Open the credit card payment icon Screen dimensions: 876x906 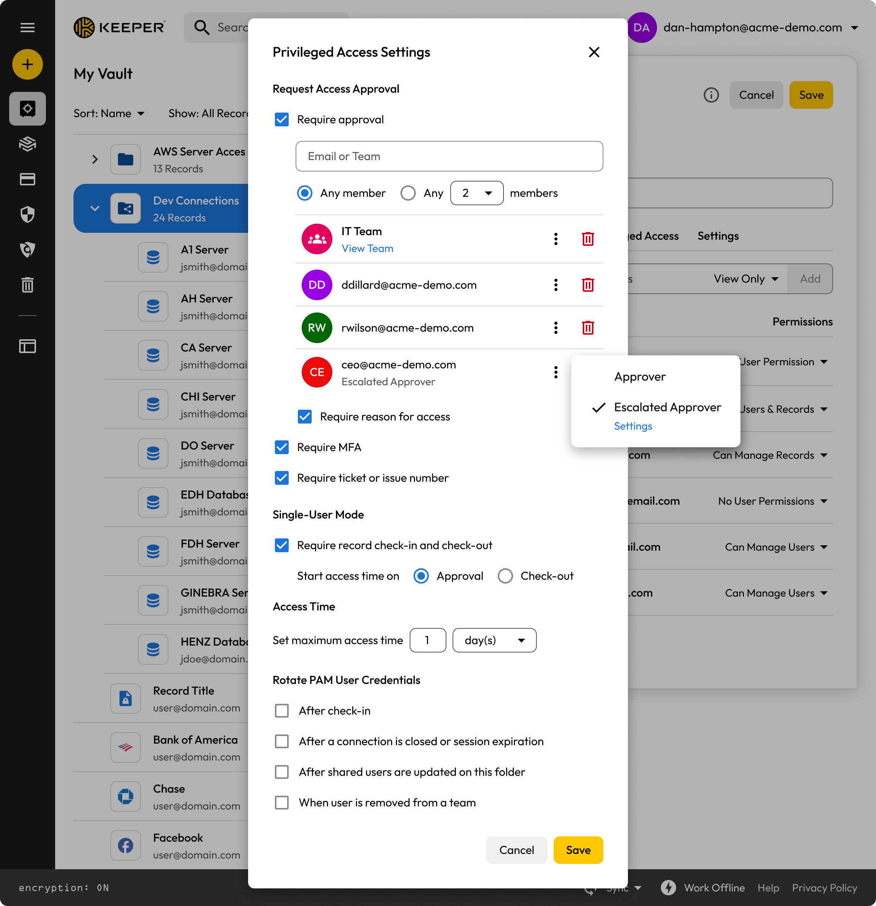click(27, 179)
